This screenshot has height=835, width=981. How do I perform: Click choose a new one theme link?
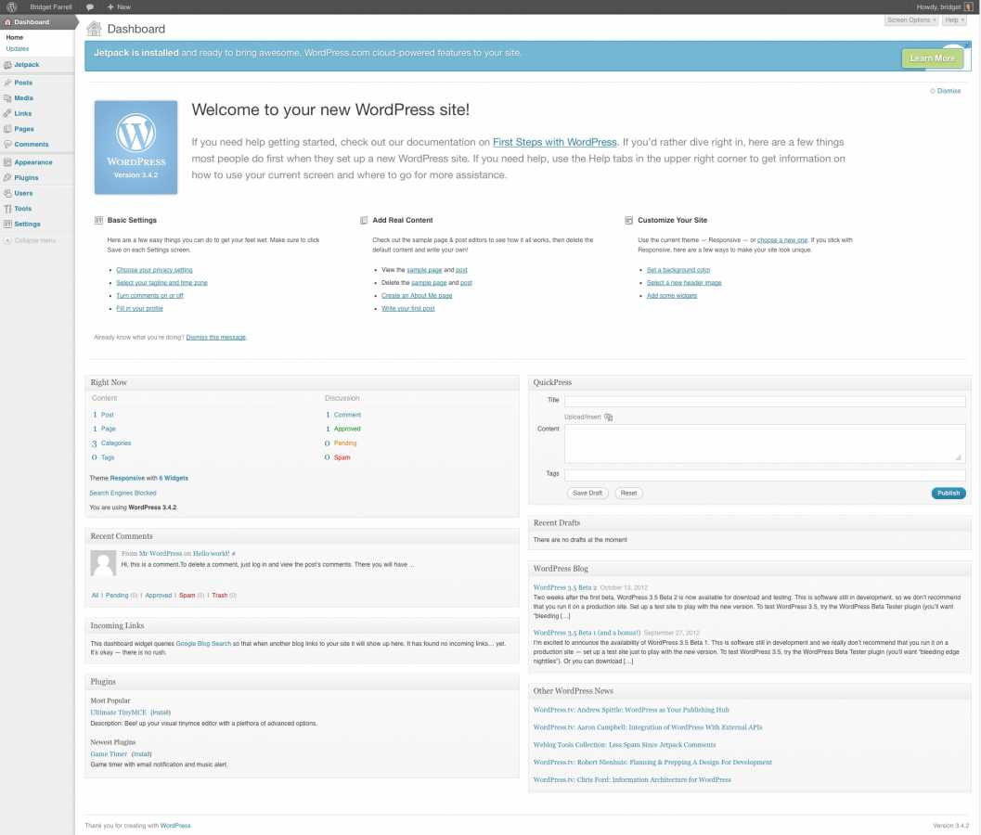coord(782,240)
